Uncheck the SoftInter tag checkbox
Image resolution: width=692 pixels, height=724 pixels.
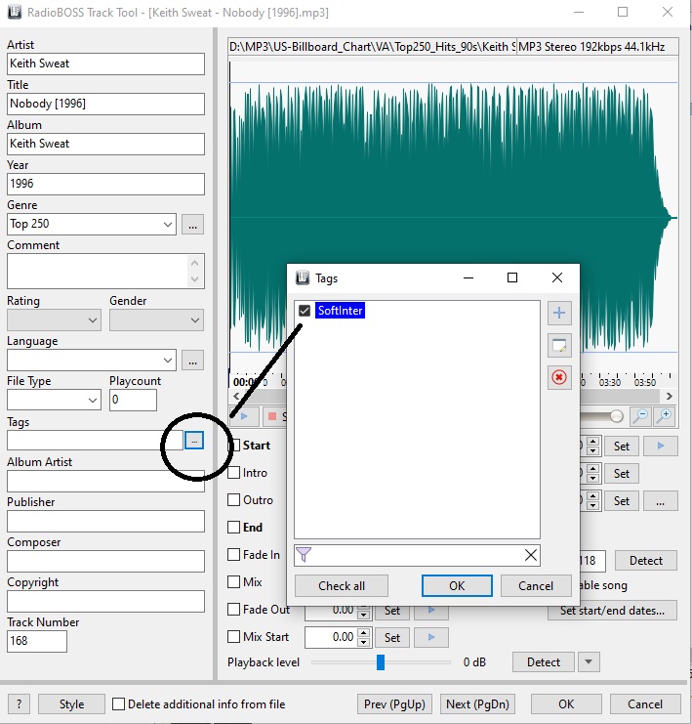coord(304,311)
